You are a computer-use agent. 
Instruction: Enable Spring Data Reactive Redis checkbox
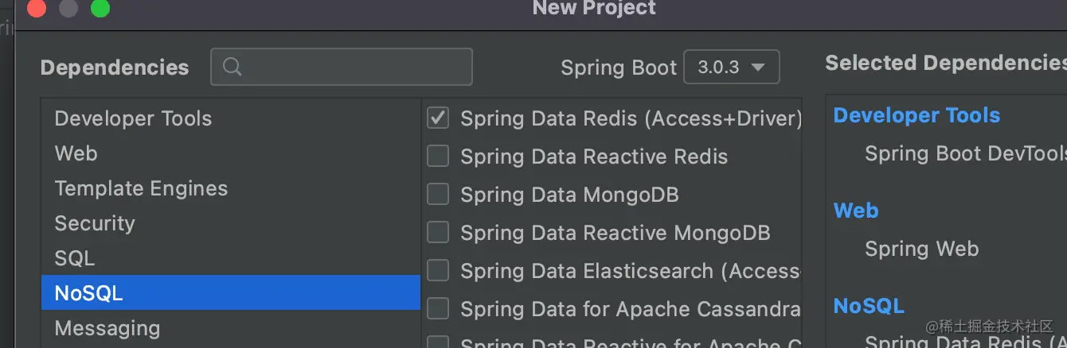coord(438,157)
